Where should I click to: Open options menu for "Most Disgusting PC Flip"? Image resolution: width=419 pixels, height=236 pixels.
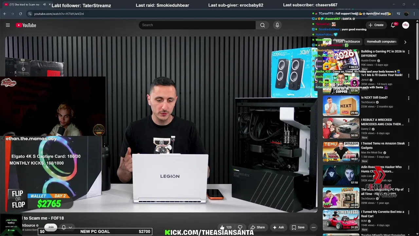click(x=409, y=190)
